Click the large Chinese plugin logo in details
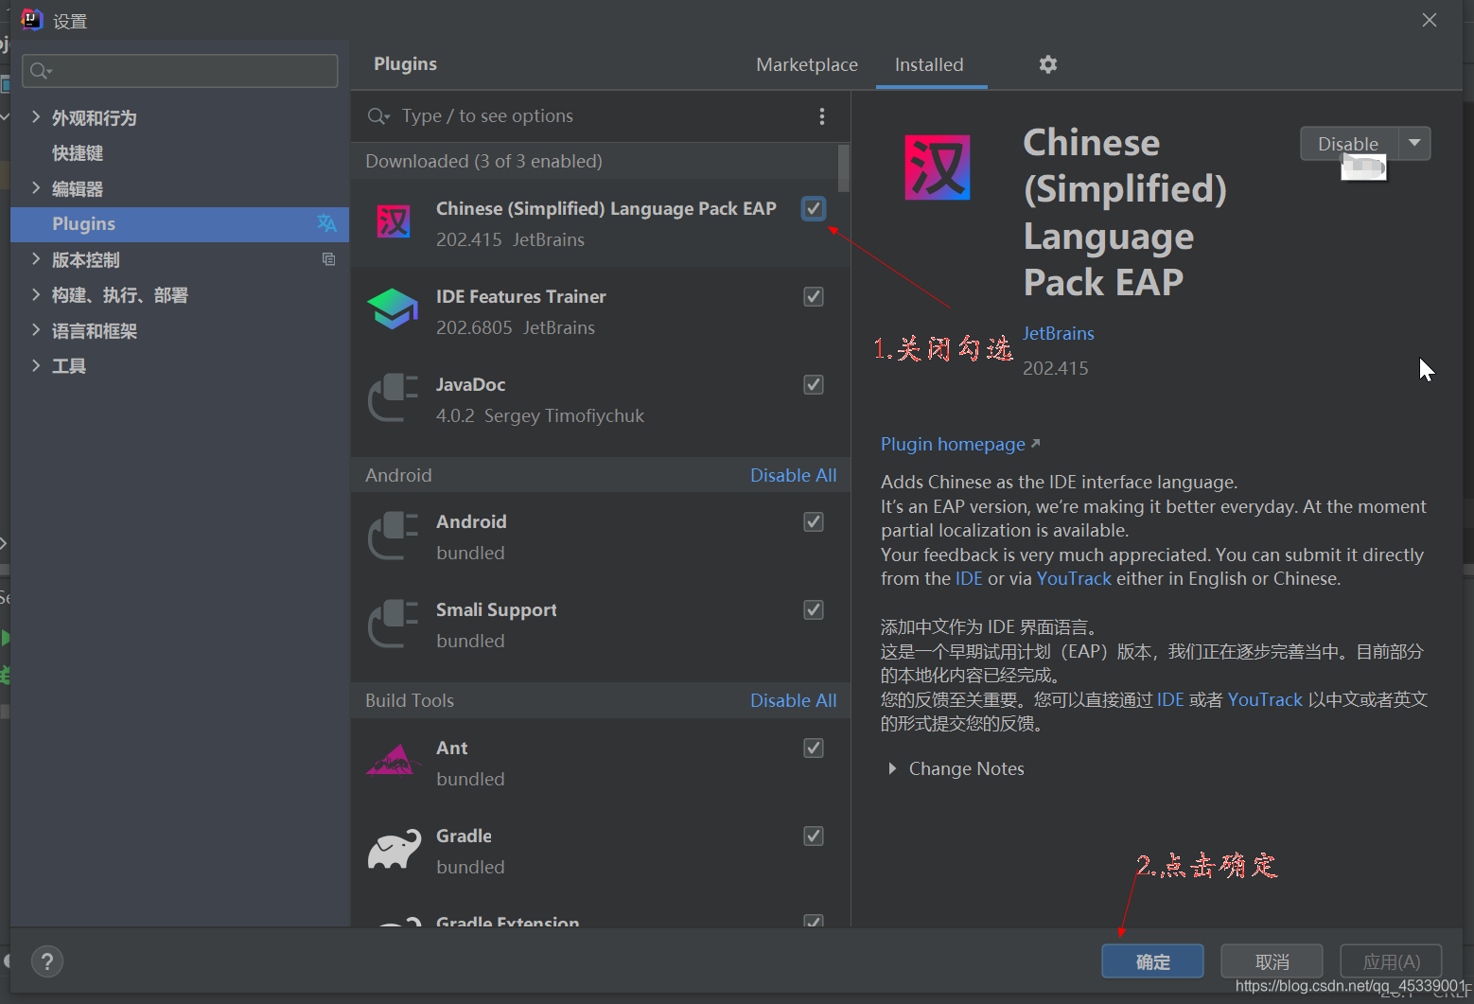Viewport: 1474px width, 1004px height. pyautogui.click(x=937, y=167)
